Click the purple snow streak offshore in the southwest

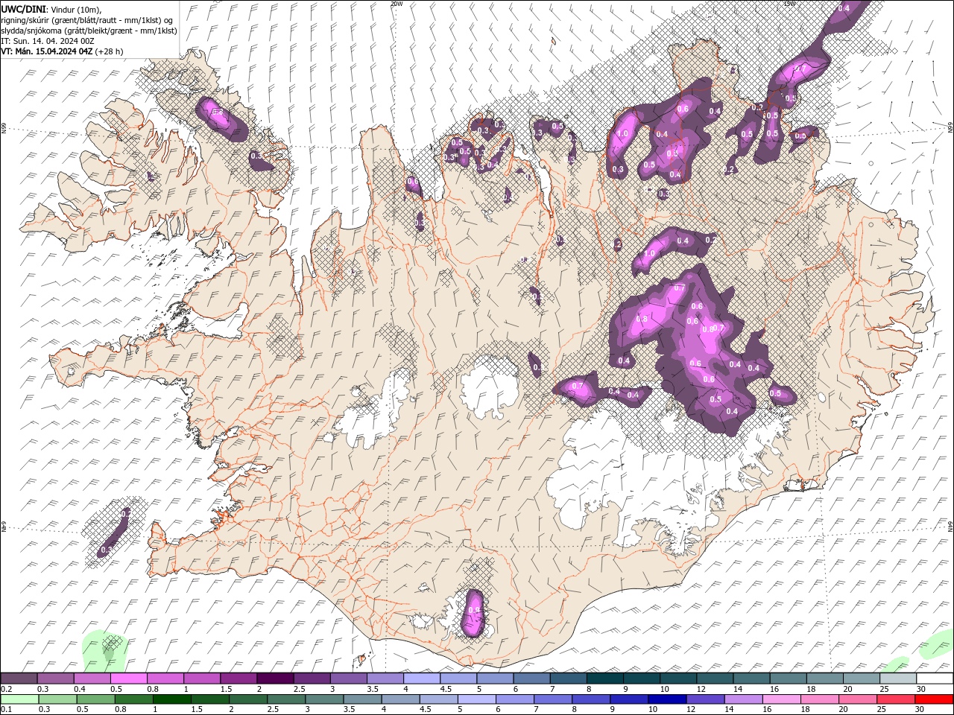(x=116, y=533)
